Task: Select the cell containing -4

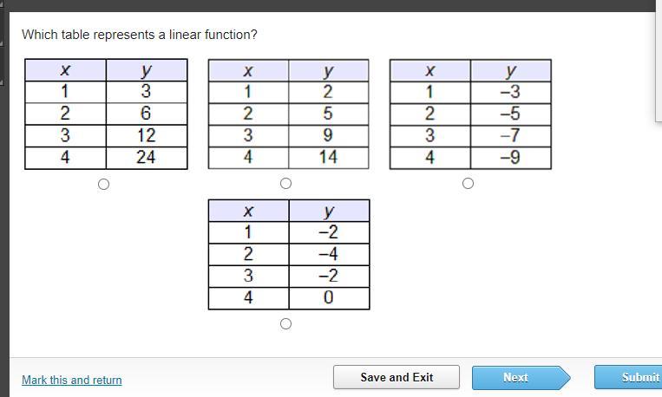Action: coord(329,254)
